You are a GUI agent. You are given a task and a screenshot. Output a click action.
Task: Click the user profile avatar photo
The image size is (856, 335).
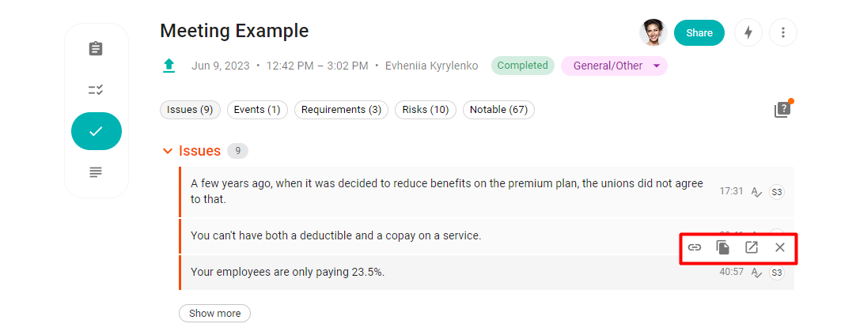coord(653,32)
